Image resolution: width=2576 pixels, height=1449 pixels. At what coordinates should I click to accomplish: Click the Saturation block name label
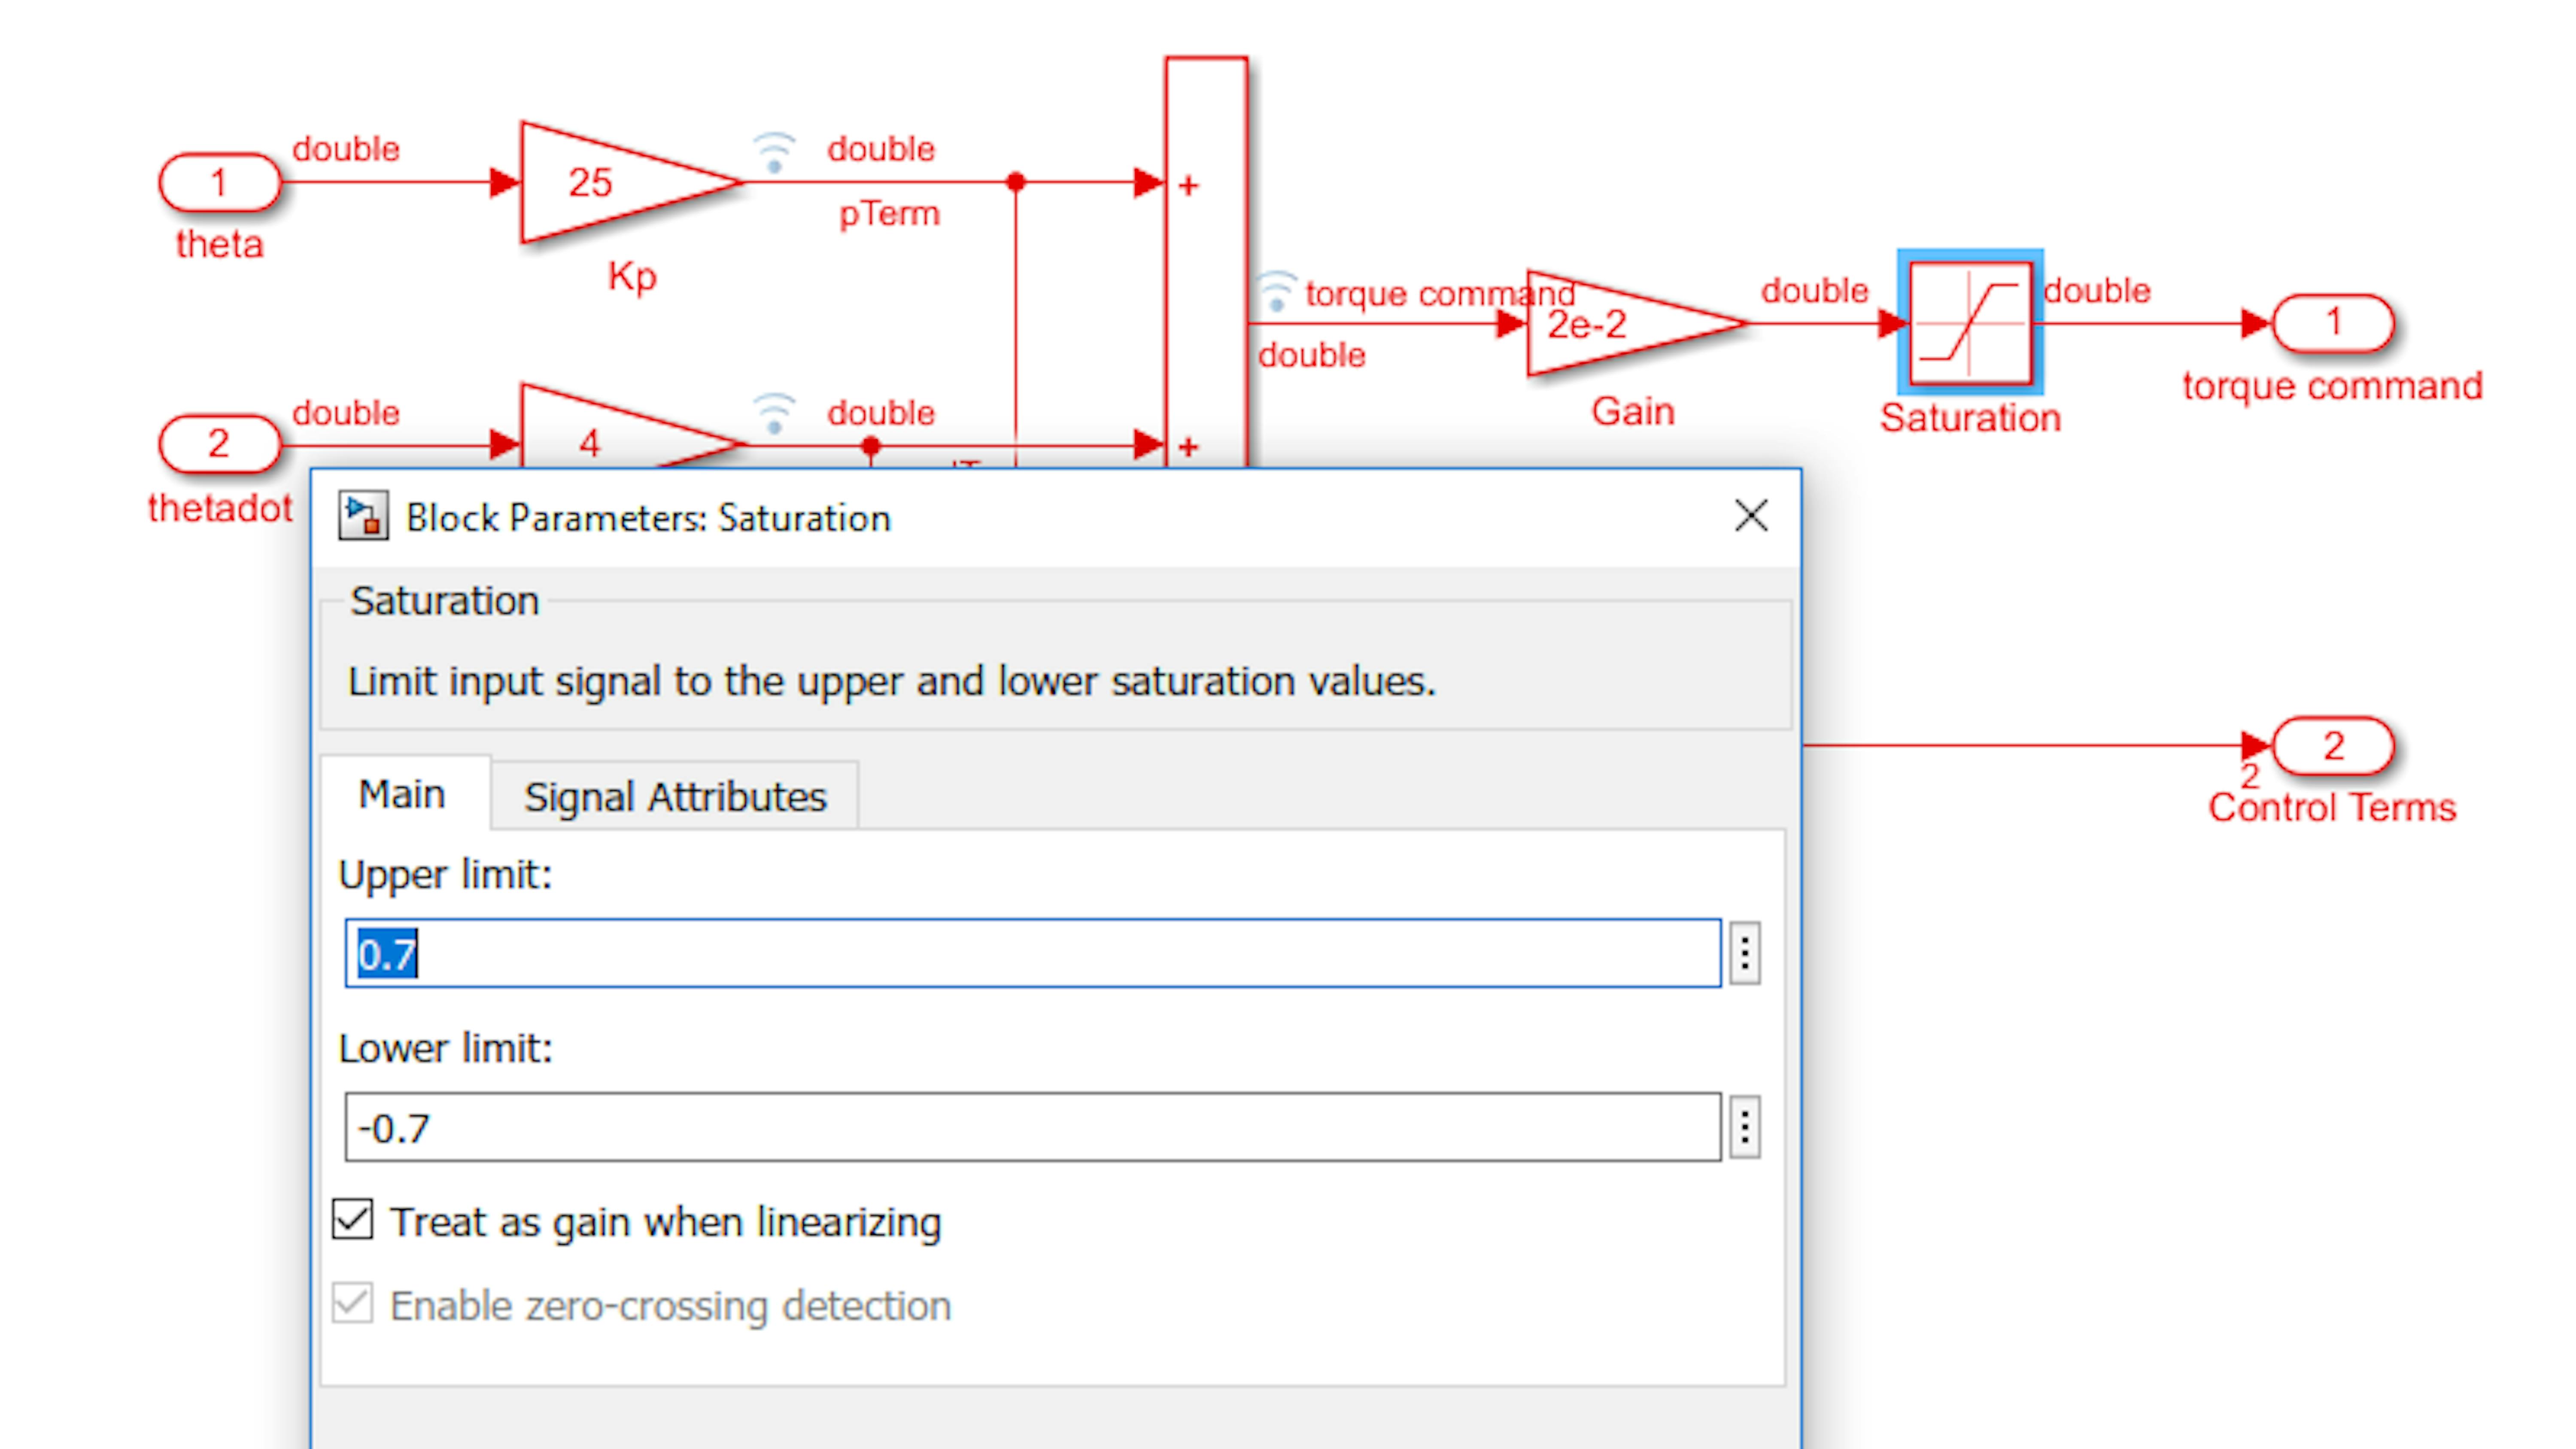click(1970, 418)
